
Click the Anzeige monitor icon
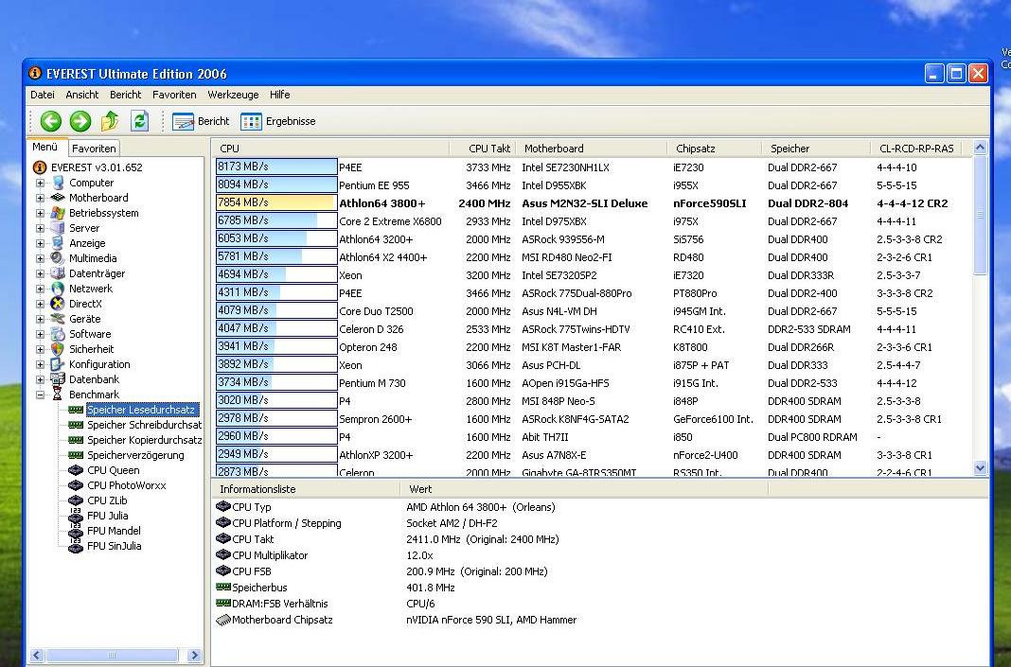click(x=58, y=243)
